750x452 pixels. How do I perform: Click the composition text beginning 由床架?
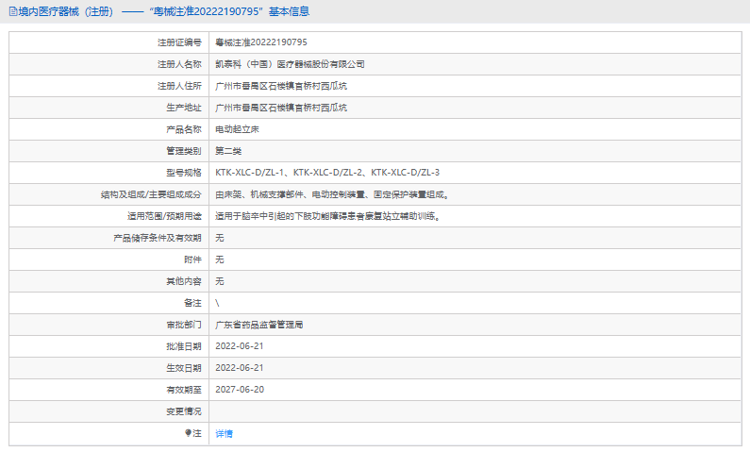tap(332, 194)
